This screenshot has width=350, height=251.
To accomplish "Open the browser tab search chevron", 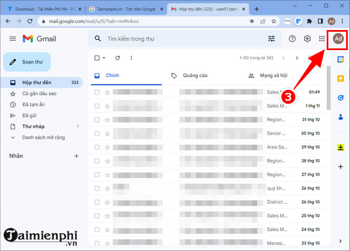I will (x=295, y=6).
